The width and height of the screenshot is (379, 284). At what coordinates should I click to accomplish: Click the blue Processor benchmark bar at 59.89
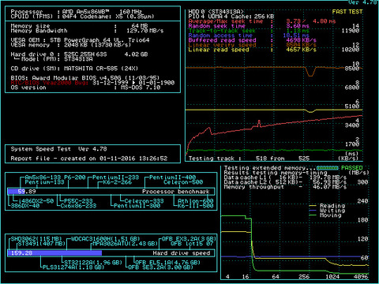tap(17, 192)
